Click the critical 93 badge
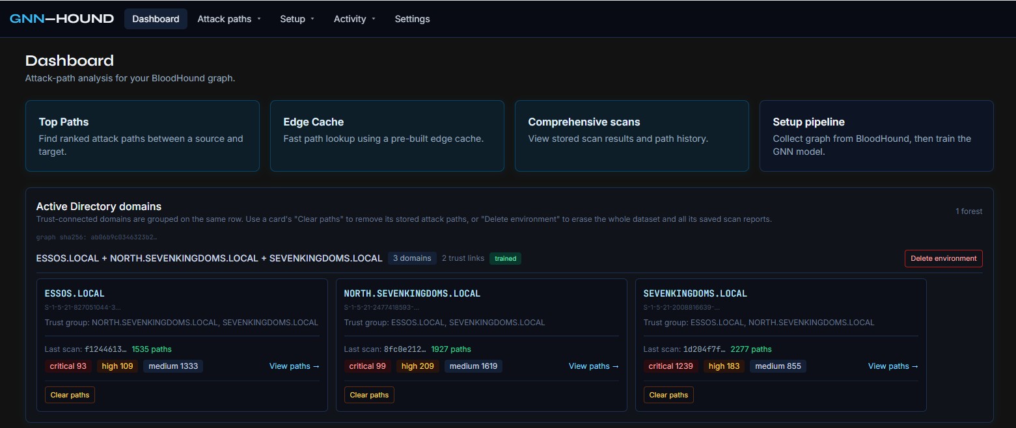This screenshot has width=1016, height=428. tap(68, 366)
